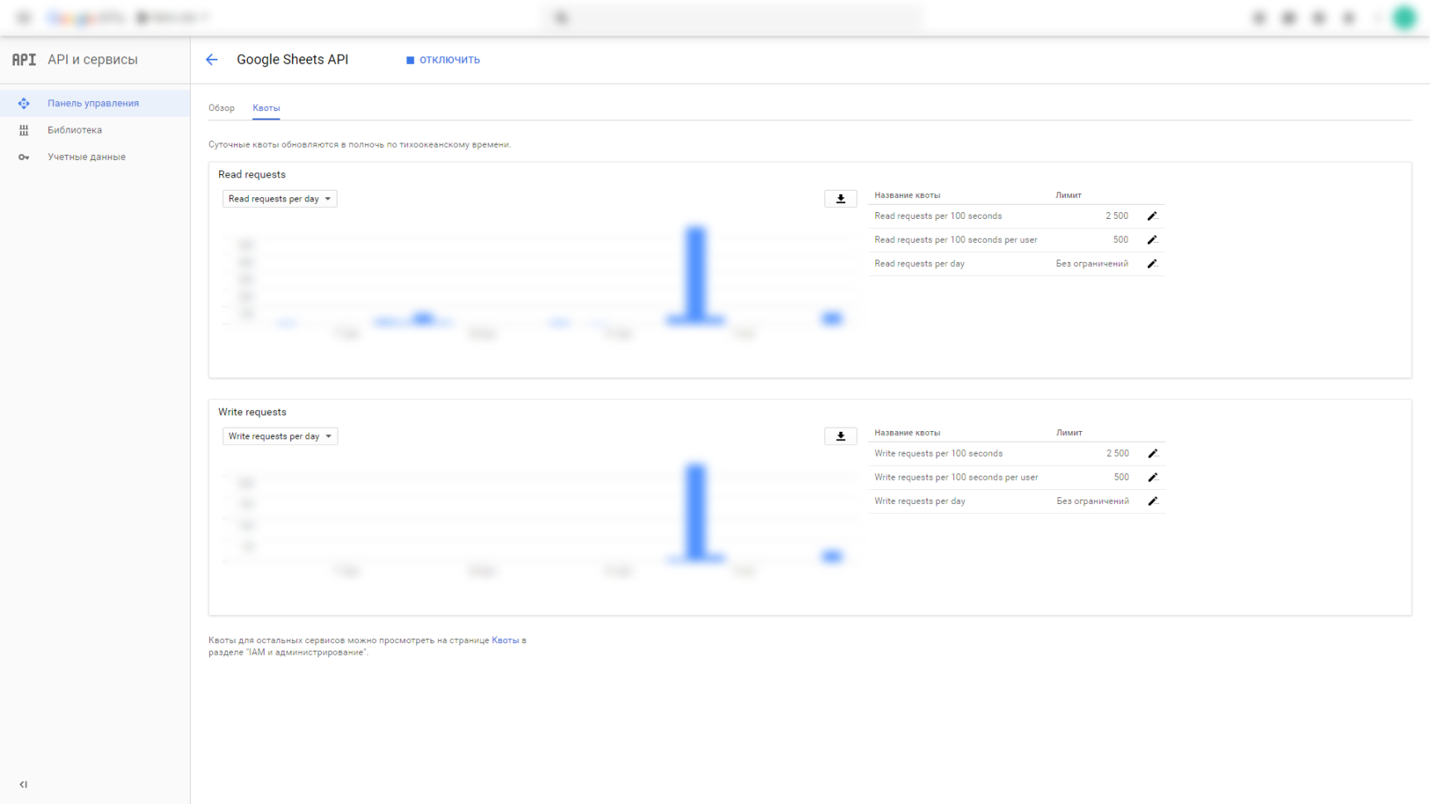The height and width of the screenshot is (804, 1430).
Task: Edit the Read requests per day quota
Action: click(x=1152, y=264)
